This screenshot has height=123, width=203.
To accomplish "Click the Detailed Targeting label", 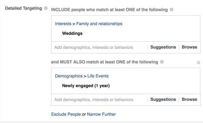I will click(x=24, y=8).
